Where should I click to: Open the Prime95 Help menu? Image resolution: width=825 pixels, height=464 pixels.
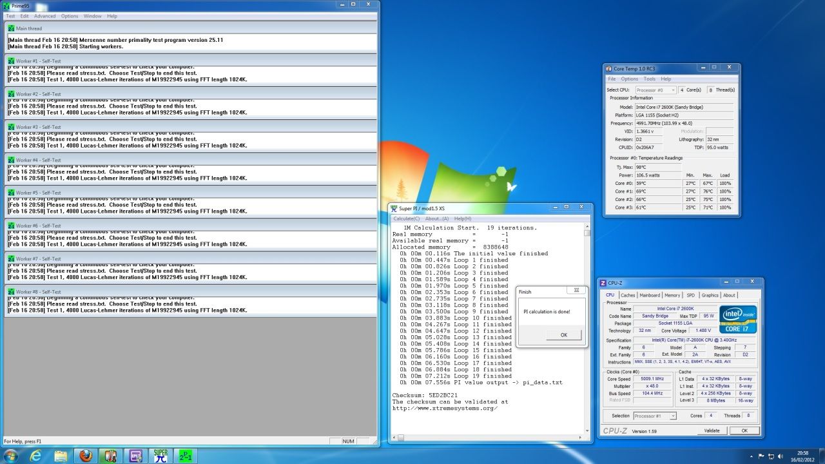112,15
